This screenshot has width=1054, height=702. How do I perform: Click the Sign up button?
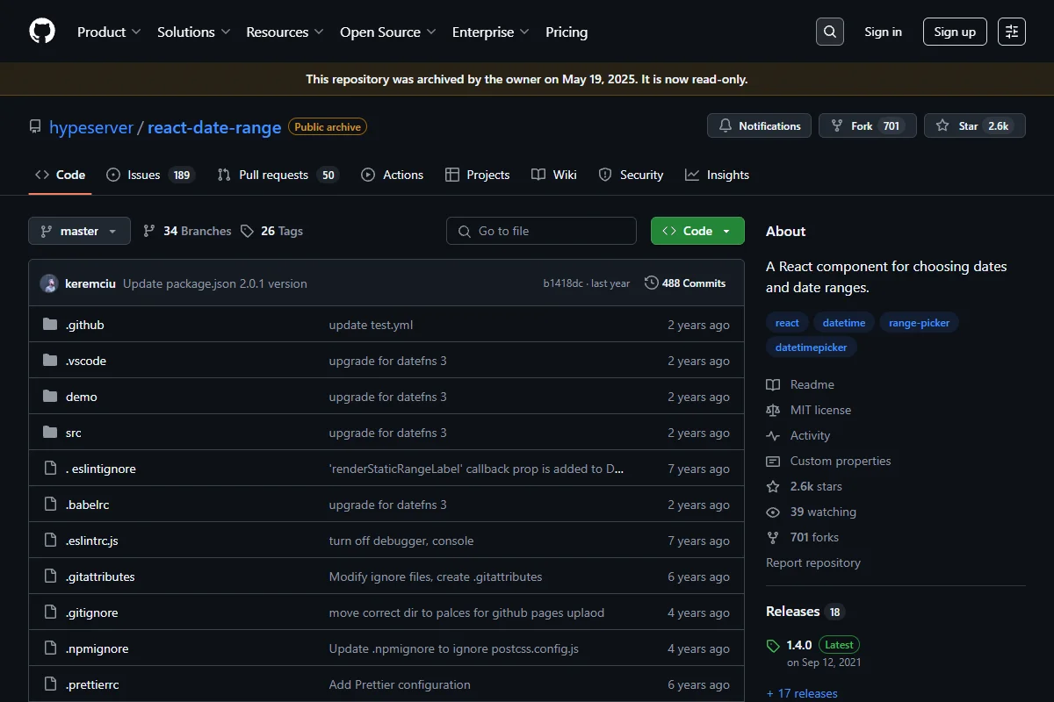pos(955,32)
